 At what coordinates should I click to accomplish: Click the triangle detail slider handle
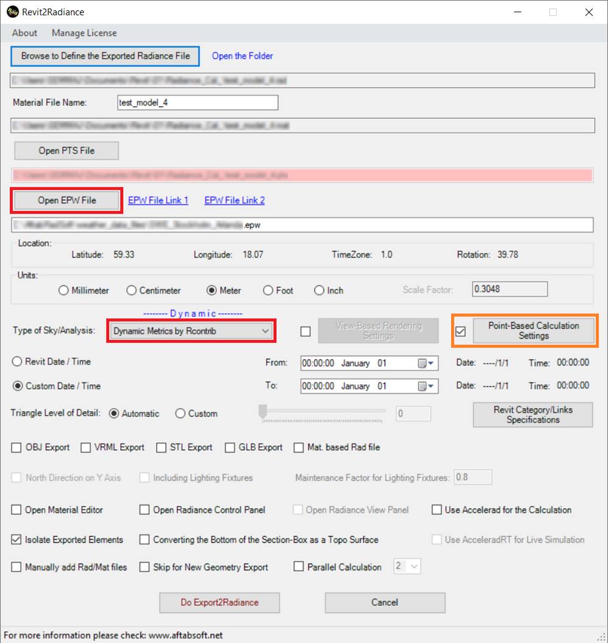click(263, 411)
